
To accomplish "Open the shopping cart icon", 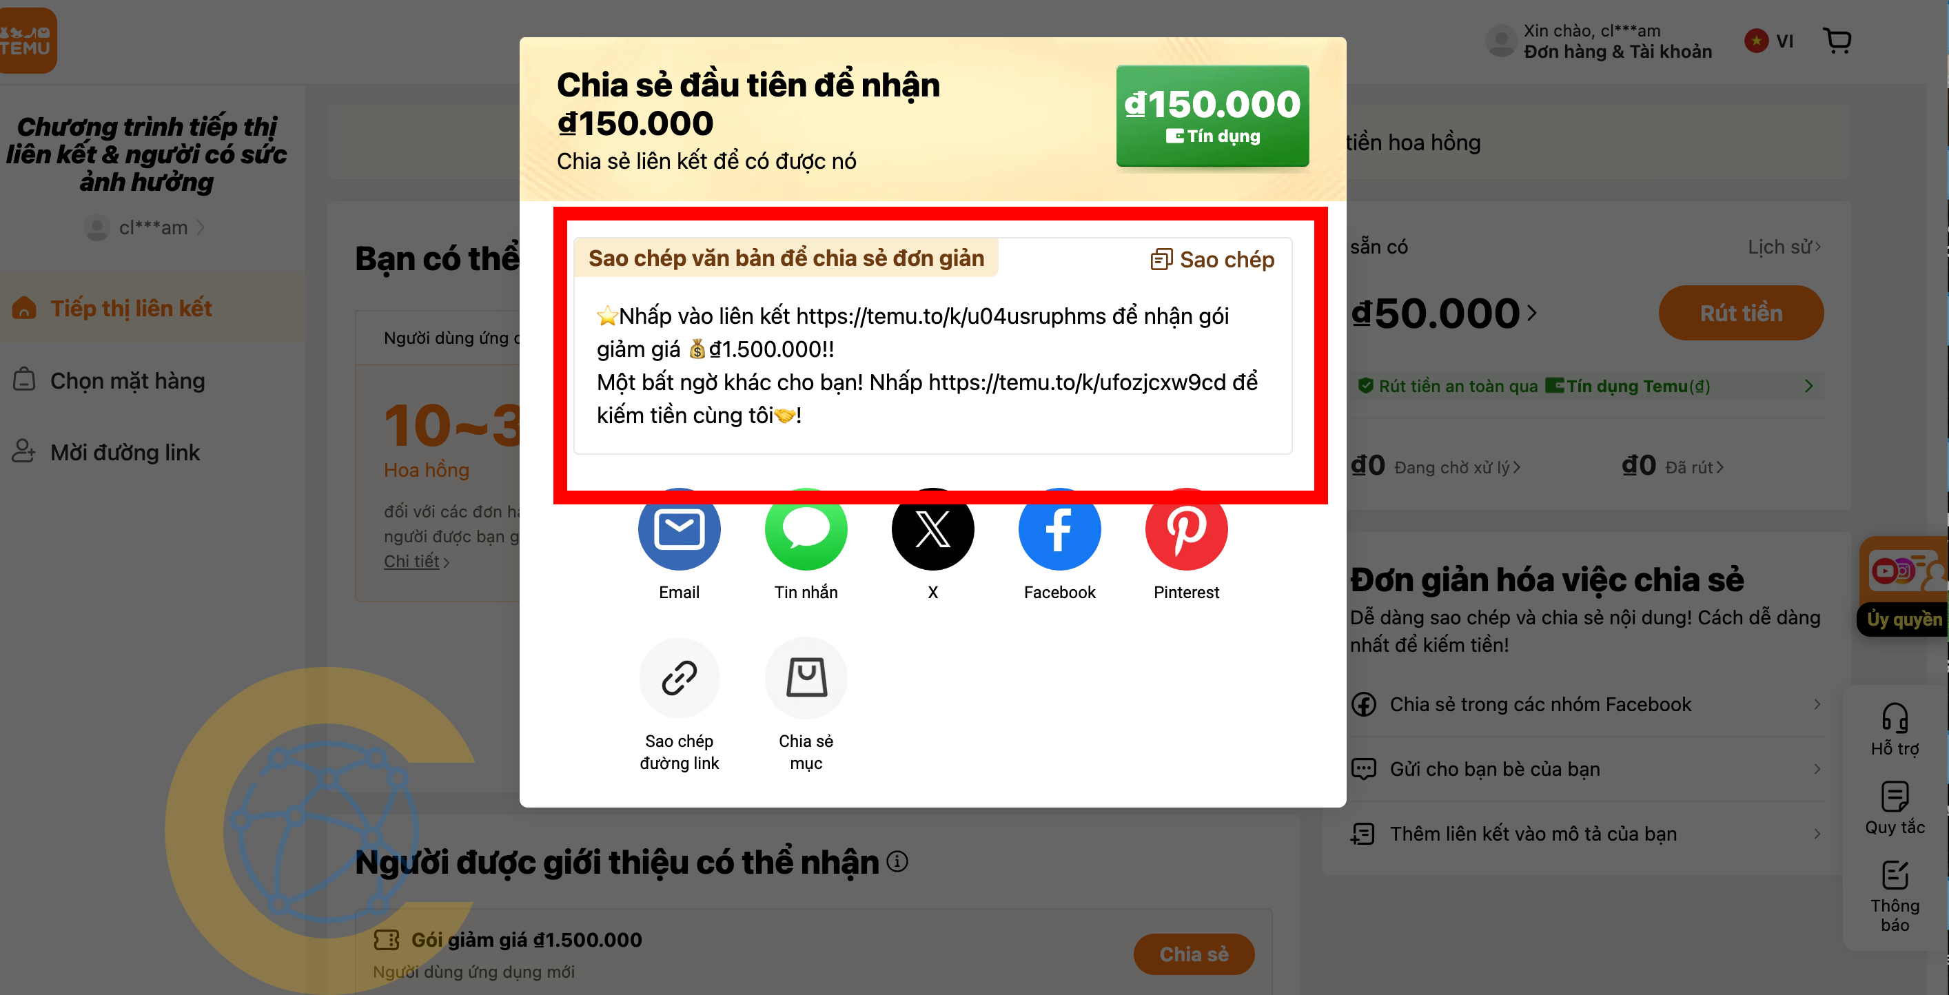I will (x=1837, y=40).
